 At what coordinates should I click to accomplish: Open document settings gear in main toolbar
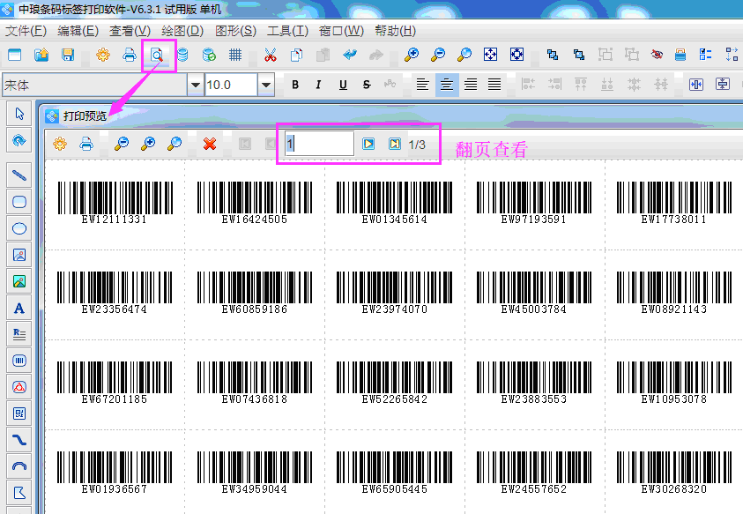pyautogui.click(x=103, y=55)
